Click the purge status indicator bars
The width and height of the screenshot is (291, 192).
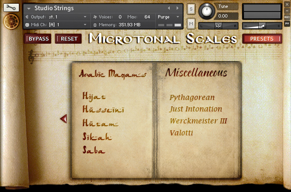169,25
